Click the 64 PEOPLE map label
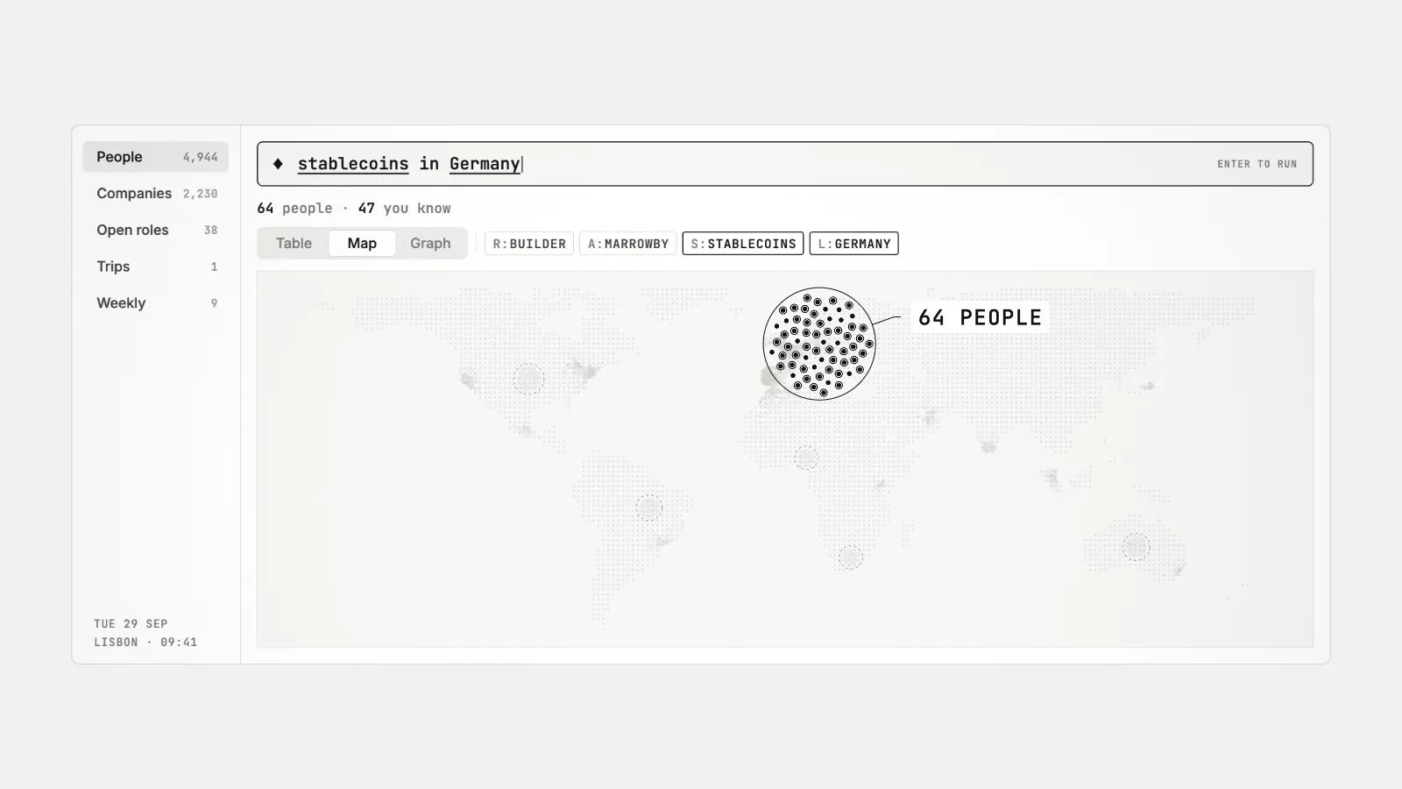Image resolution: width=1402 pixels, height=789 pixels. tap(980, 317)
